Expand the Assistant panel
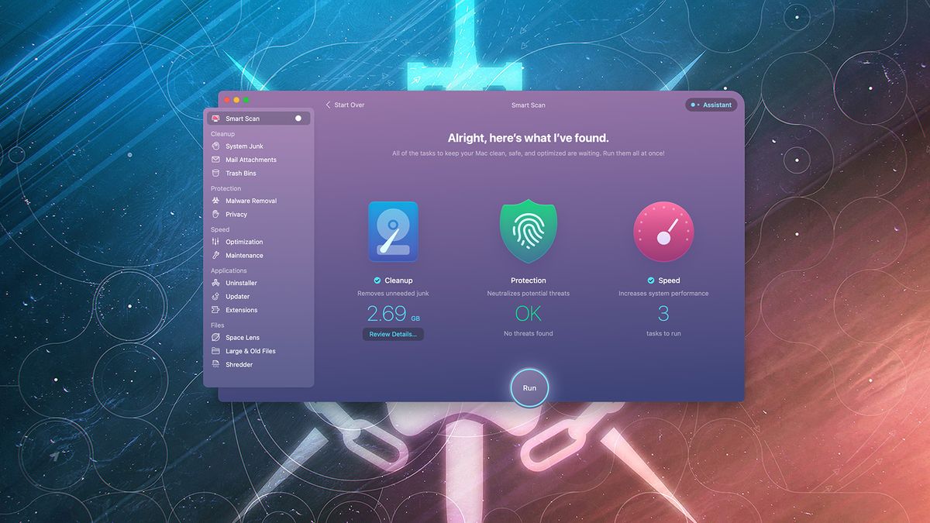 [711, 105]
